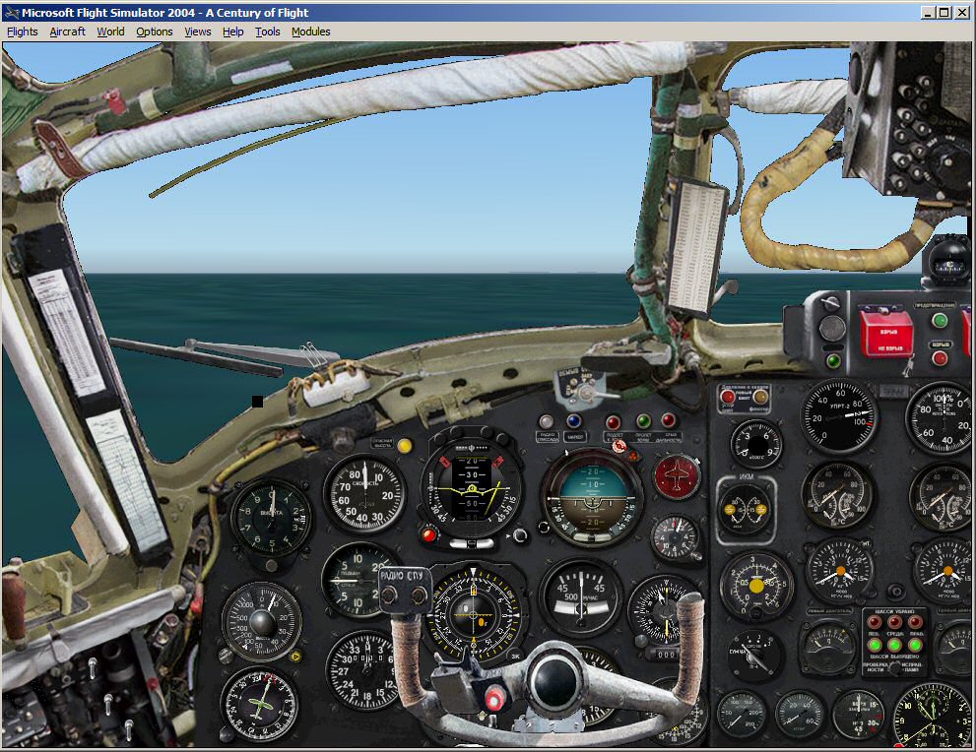Click the gyro compass showing 33 30 27
This screenshot has height=752, width=976.
click(x=362, y=670)
